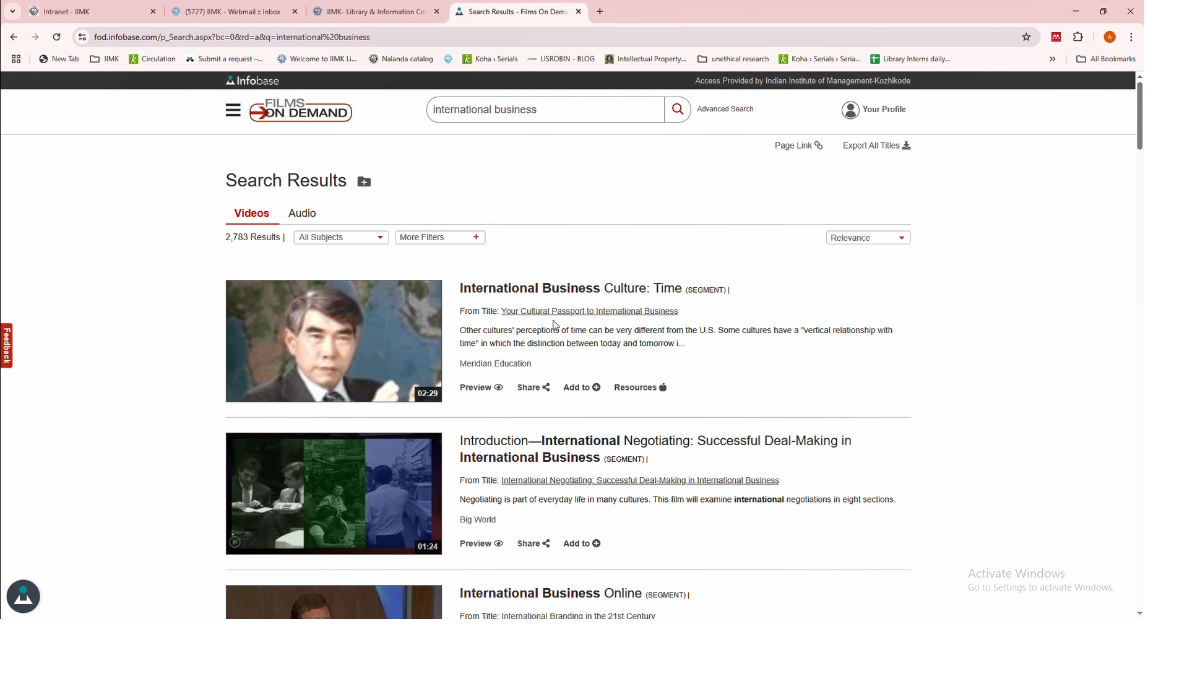The width and height of the screenshot is (1187, 676).
Task: Click the page vertical scrollbar thumb
Action: [x=1139, y=115]
